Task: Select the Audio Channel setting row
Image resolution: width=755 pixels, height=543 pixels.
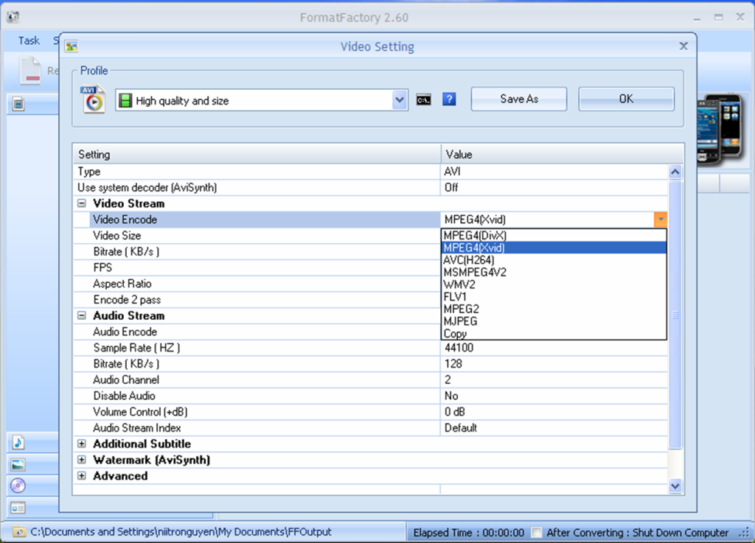Action: (x=370, y=380)
